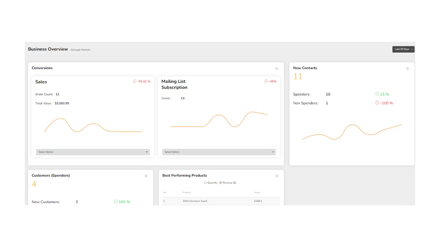Open the Last 30 Days dropdown
Image resolution: width=440 pixels, height=247 pixels.
403,49
